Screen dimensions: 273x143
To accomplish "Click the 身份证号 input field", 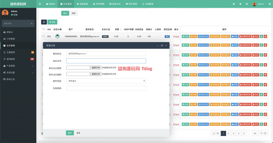I will click(x=106, y=61).
